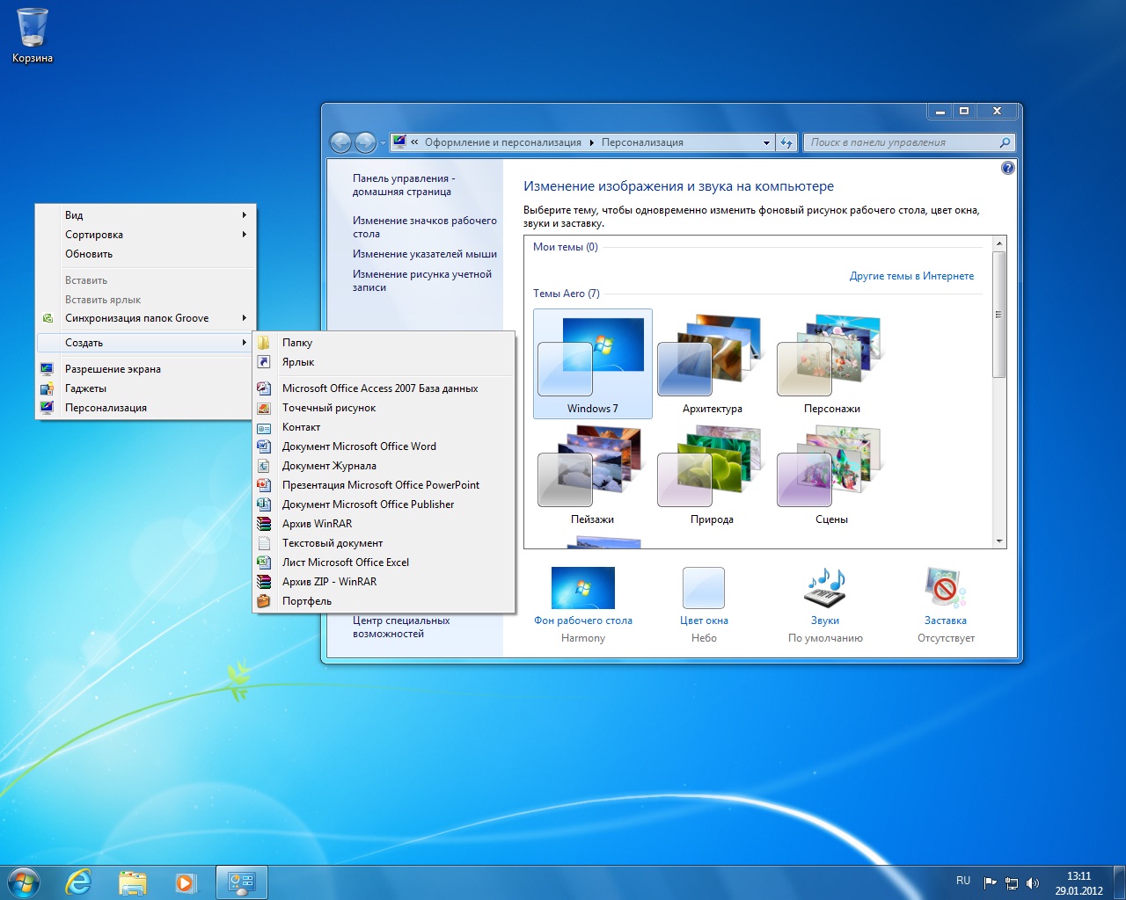1126x900 pixels.
Task: Select Текстовый документ in Create submenu
Action: 383,543
